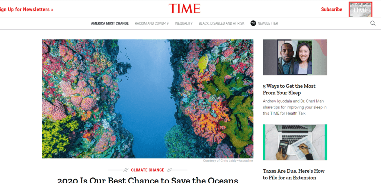Open the taxes laptop and calculator thumbnail
This screenshot has height=183, width=381.
[295, 142]
